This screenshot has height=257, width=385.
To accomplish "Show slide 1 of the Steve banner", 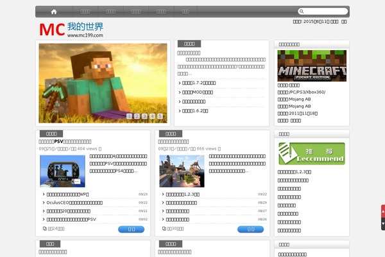I will pyautogui.click(x=129, y=116).
